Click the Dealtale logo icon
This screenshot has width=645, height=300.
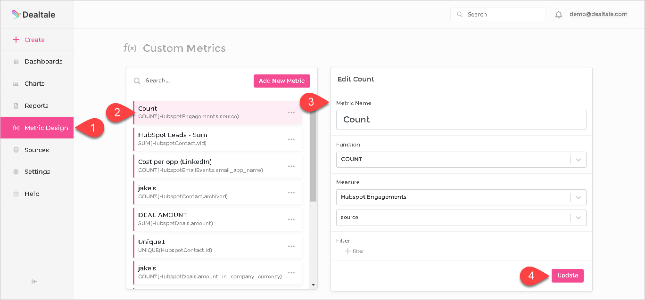(16, 15)
